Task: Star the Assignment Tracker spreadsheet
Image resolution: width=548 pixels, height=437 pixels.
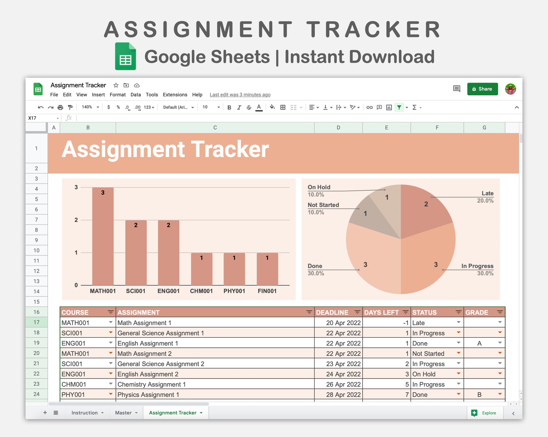Action: pyautogui.click(x=116, y=85)
